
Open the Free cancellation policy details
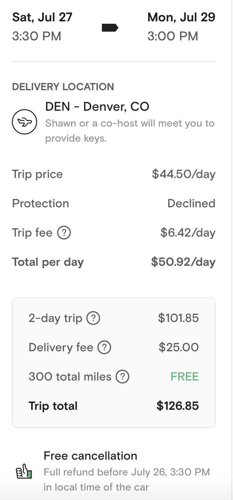coord(91,456)
